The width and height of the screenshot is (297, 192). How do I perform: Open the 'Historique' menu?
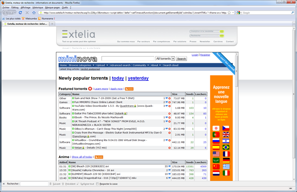(x=38, y=7)
